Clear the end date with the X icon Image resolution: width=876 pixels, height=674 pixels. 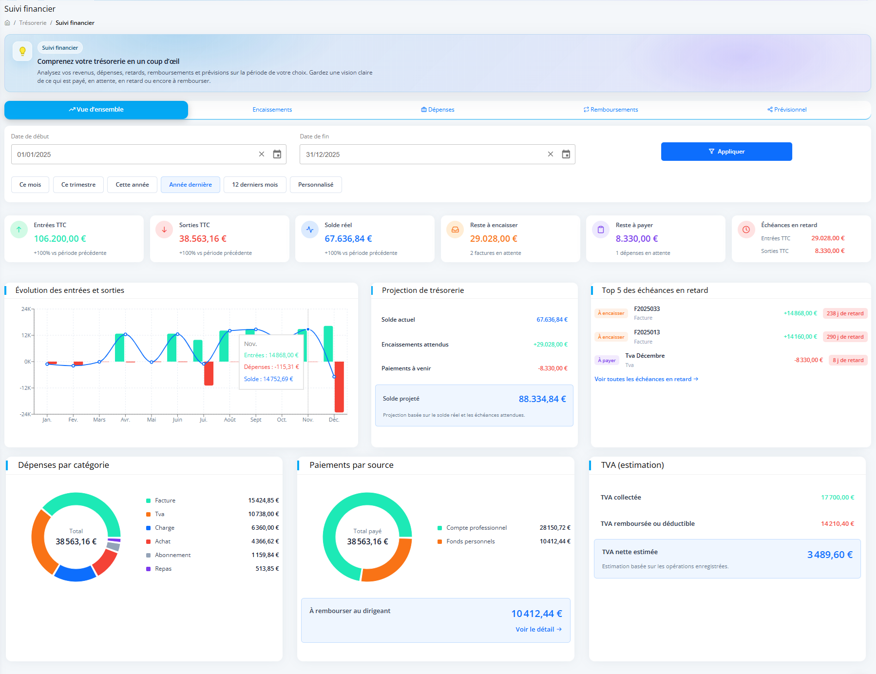click(551, 154)
